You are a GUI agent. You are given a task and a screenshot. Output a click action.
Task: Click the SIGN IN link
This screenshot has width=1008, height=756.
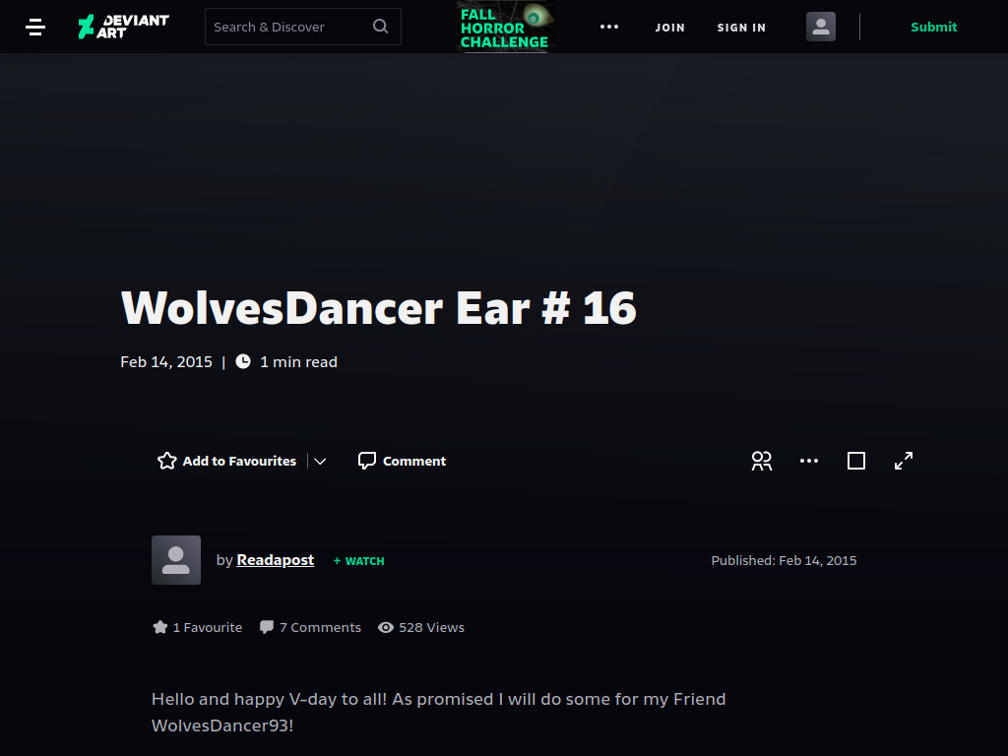741,28
